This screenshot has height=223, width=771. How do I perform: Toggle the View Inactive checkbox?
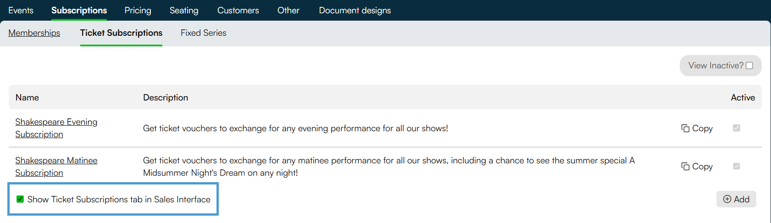pyautogui.click(x=749, y=66)
